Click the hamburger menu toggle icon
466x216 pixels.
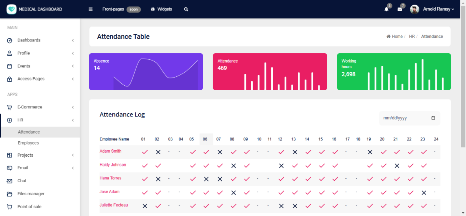click(90, 9)
